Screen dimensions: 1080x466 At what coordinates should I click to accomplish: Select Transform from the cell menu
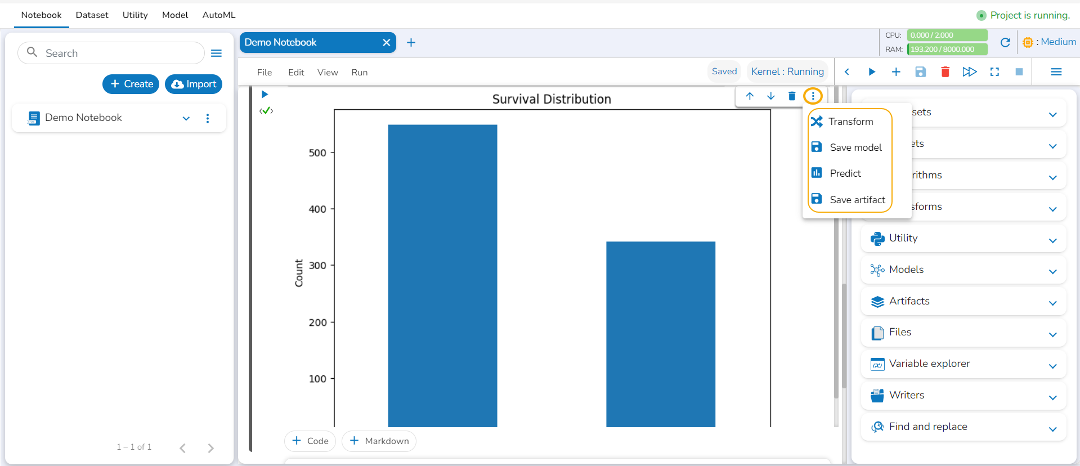pos(850,122)
